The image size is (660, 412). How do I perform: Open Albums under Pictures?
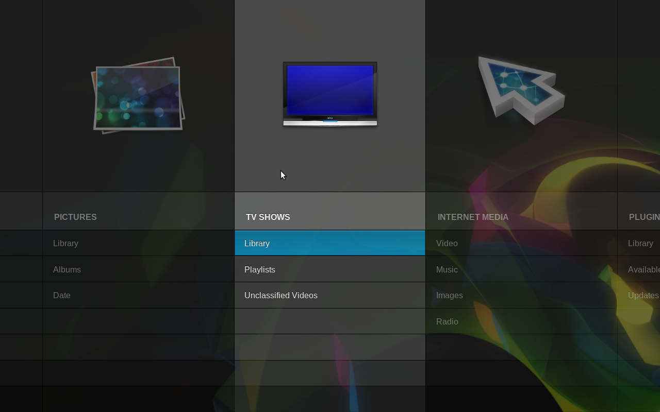point(67,269)
